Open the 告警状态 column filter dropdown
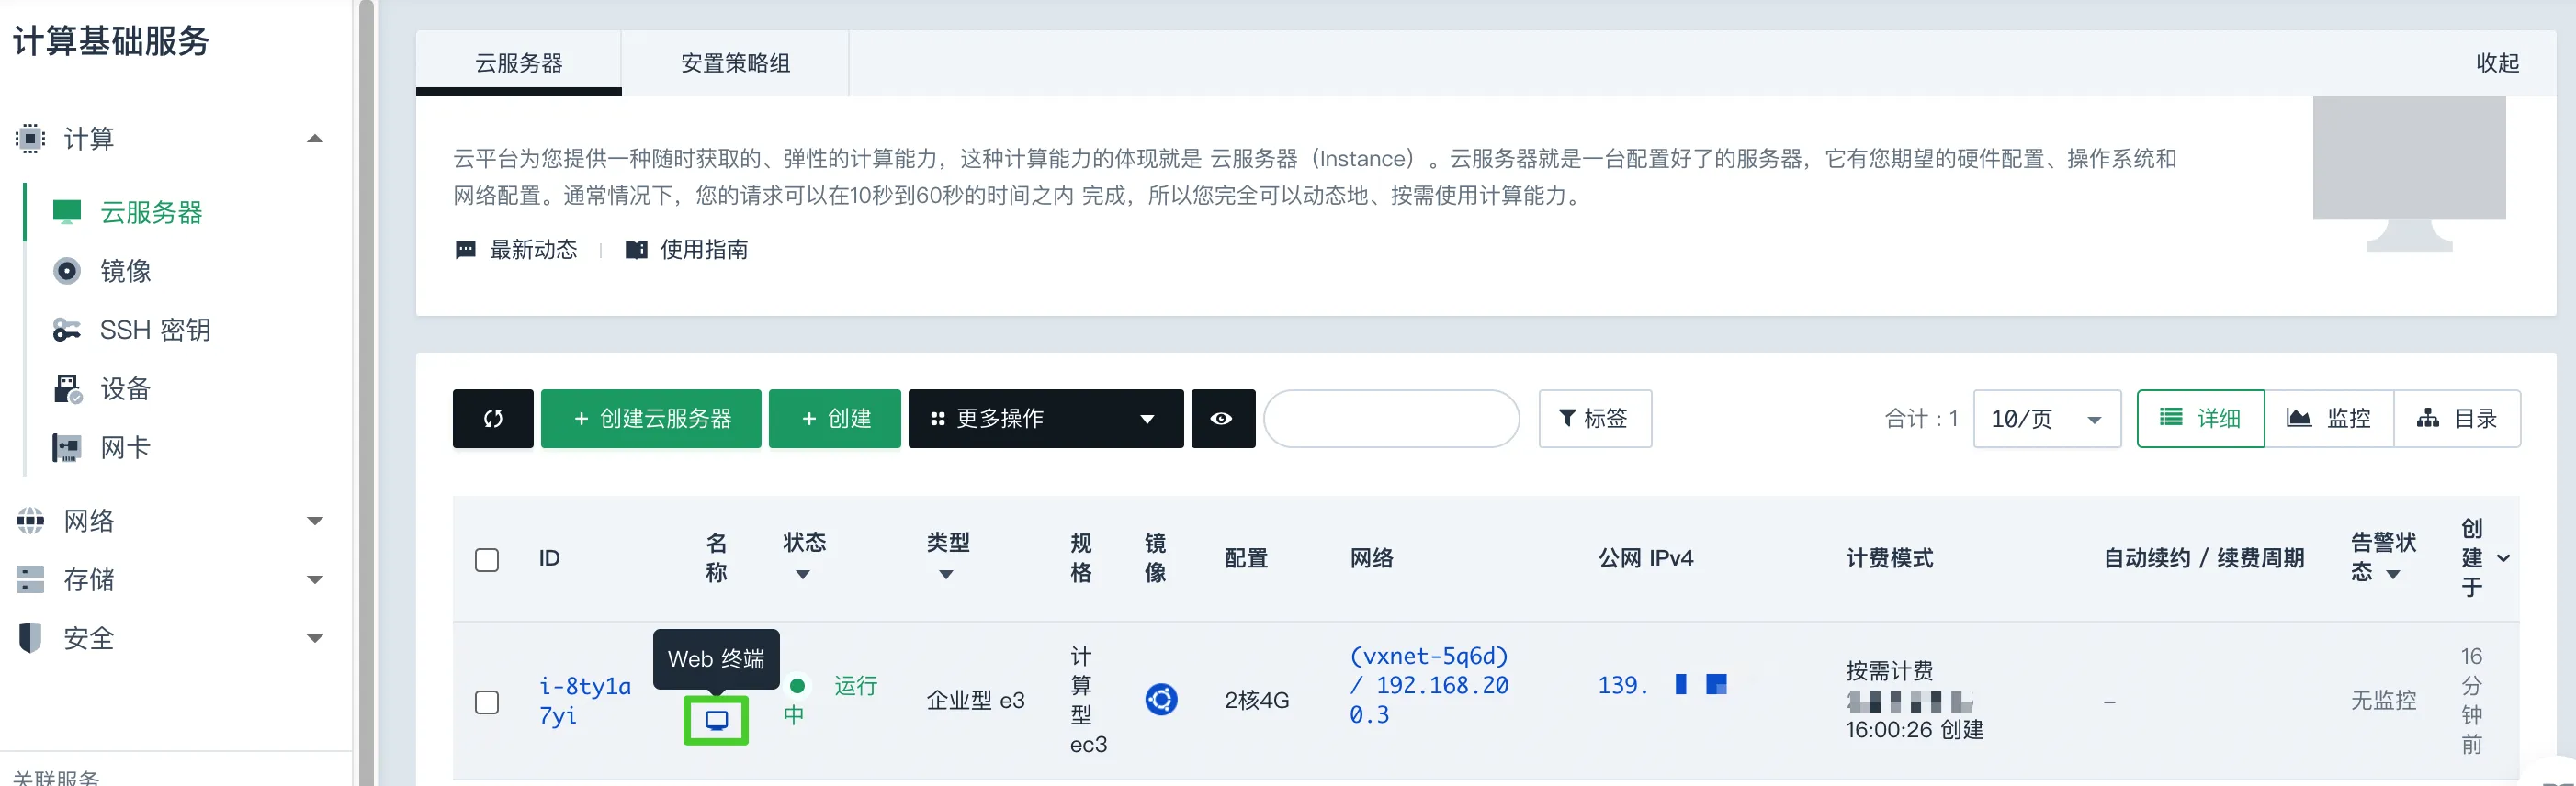The width and height of the screenshot is (2576, 786). 2393,574
